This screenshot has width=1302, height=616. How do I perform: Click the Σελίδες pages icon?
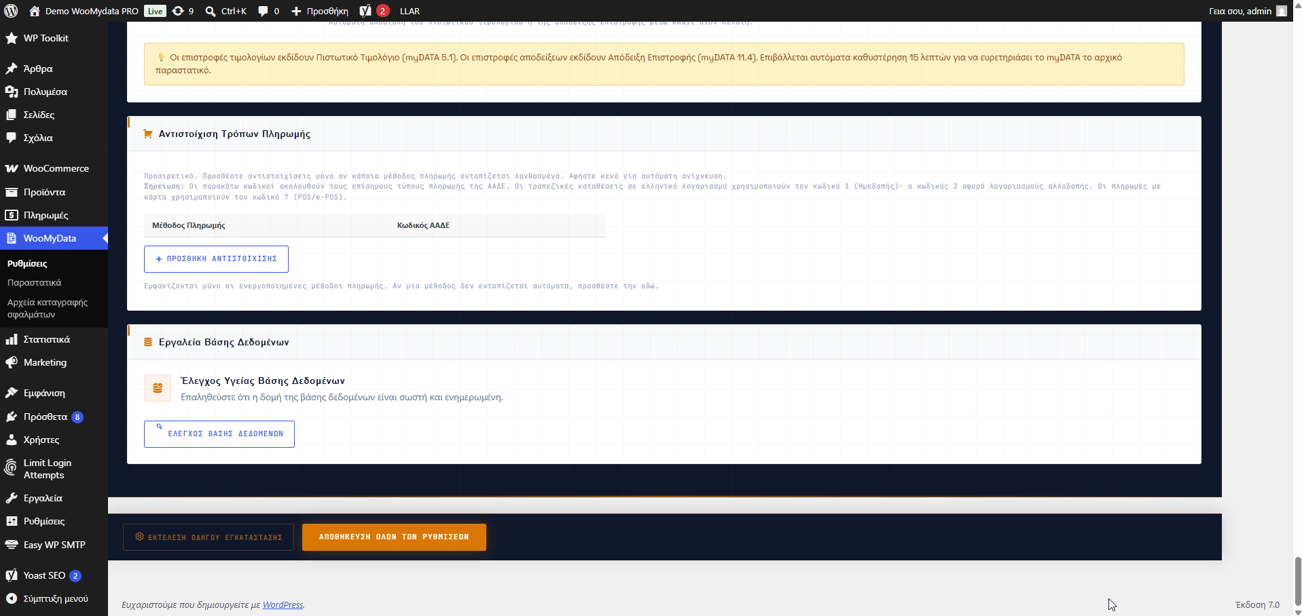[x=12, y=115]
